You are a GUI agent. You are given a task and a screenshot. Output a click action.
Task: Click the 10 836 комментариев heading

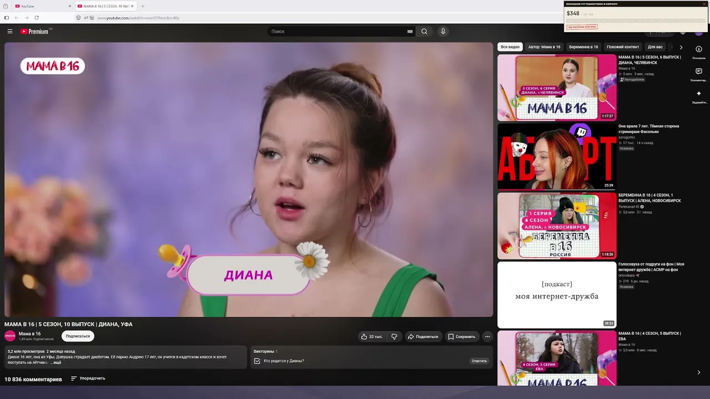pyautogui.click(x=33, y=380)
